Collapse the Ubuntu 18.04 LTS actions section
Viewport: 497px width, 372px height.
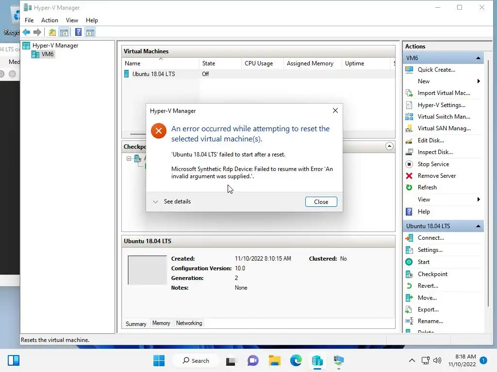(x=478, y=226)
